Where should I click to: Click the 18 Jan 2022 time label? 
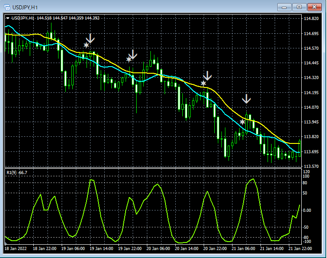pos(16,249)
